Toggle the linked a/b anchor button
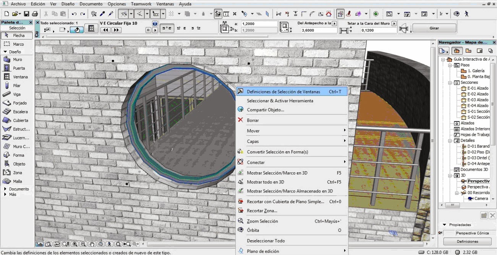This screenshot has width=497, height=255. 167,29
